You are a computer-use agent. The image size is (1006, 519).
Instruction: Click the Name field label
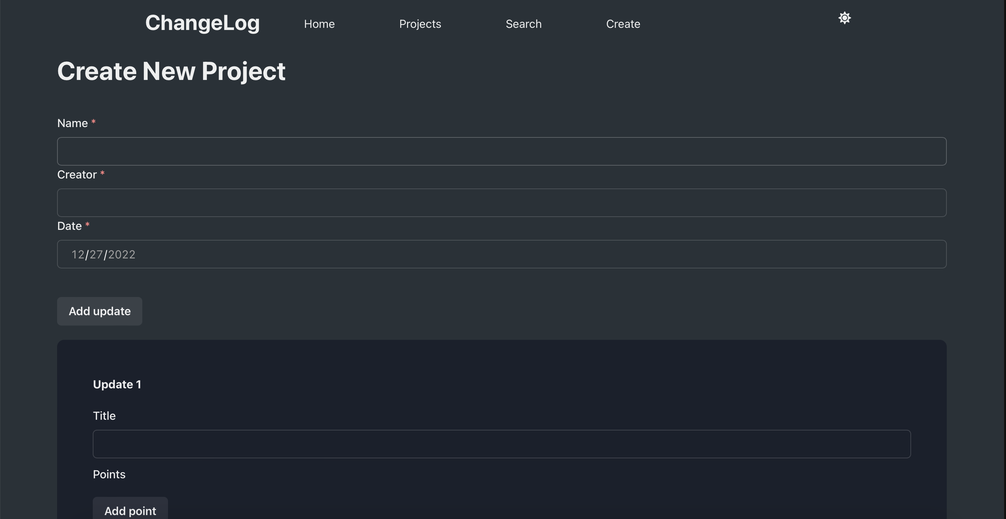tap(73, 123)
